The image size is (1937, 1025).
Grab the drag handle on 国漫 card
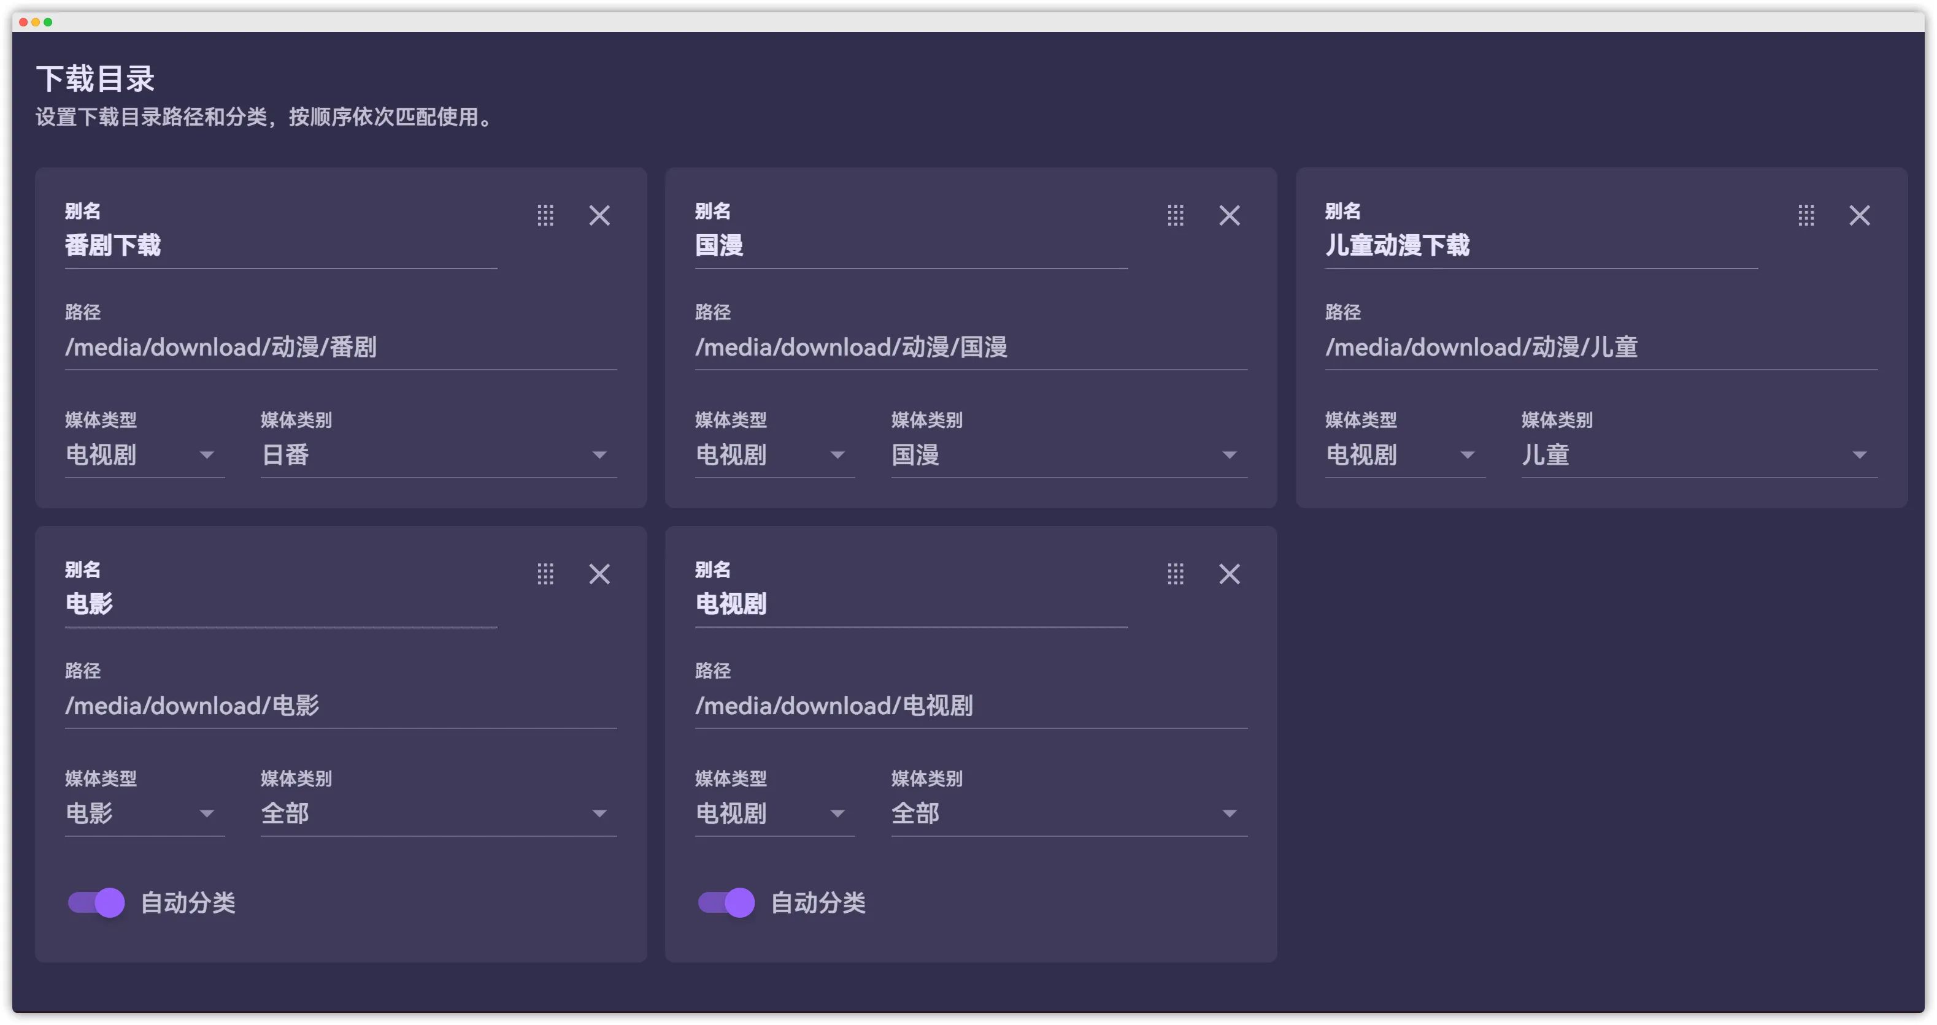[1176, 216]
